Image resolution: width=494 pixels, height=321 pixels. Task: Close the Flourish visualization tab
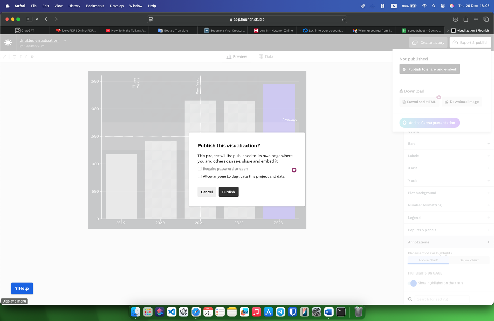pyautogui.click(x=448, y=31)
